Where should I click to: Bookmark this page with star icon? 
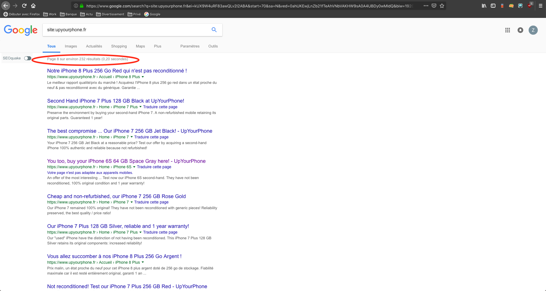coord(442,6)
